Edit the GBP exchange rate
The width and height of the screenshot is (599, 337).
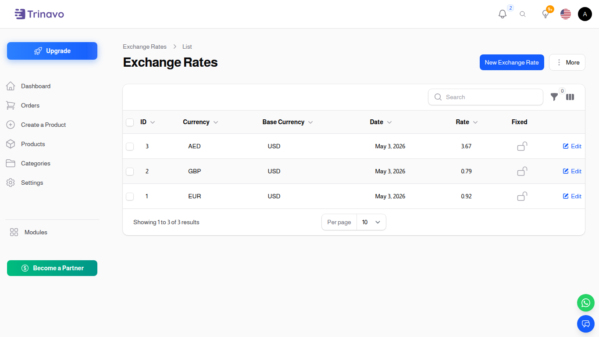click(572, 171)
